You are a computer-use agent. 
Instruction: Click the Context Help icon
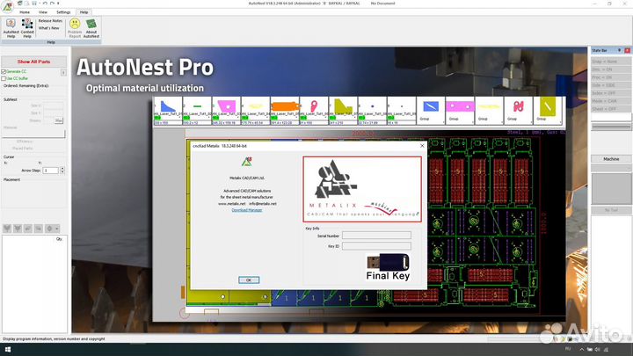[x=27, y=27]
